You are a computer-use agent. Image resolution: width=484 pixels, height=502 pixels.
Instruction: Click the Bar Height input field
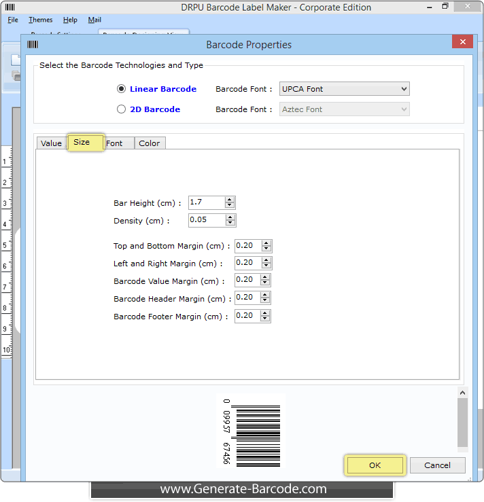[206, 202]
